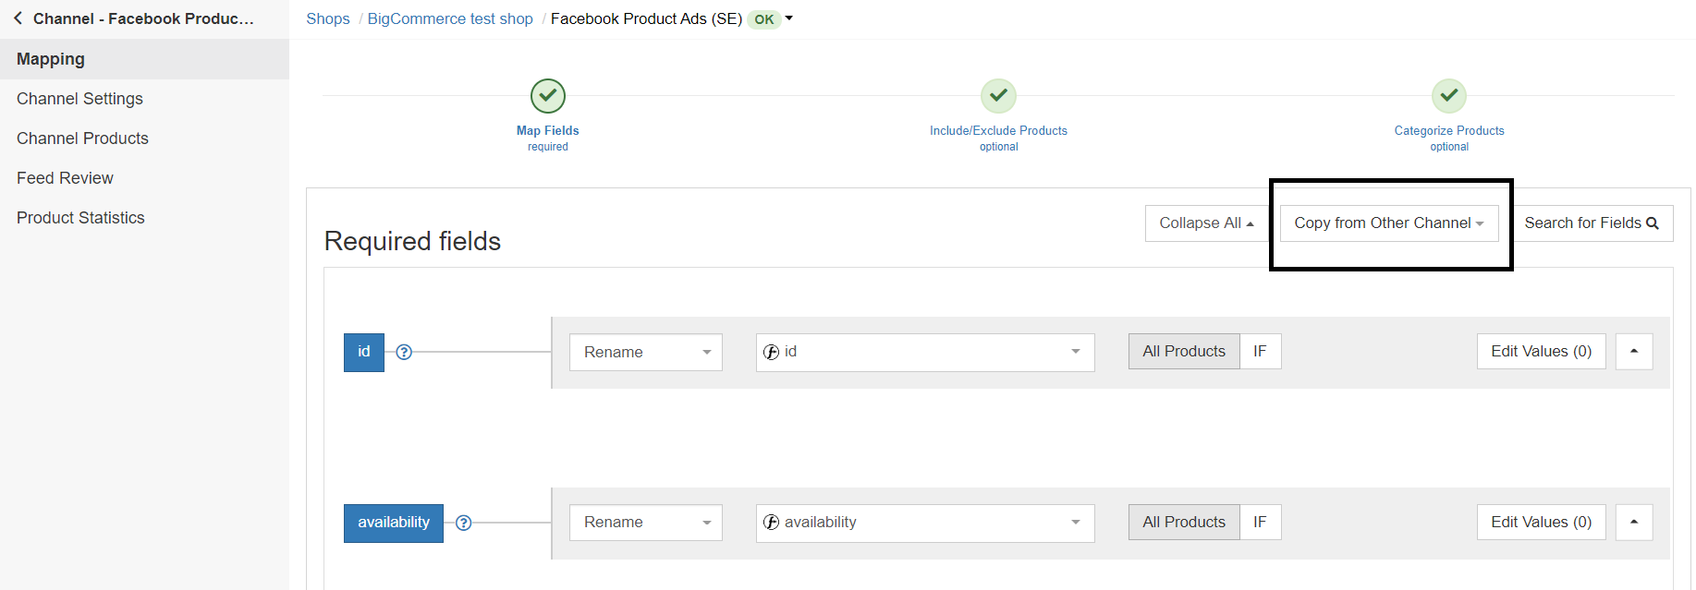Open the OK status dropdown caret
Viewport: 1696px width, 590px height.
click(x=789, y=18)
